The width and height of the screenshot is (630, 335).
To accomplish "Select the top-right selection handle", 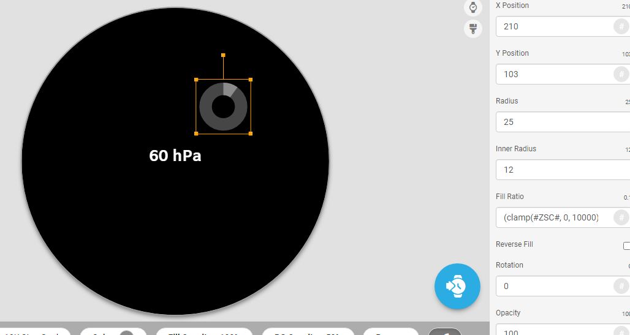I will coord(251,80).
